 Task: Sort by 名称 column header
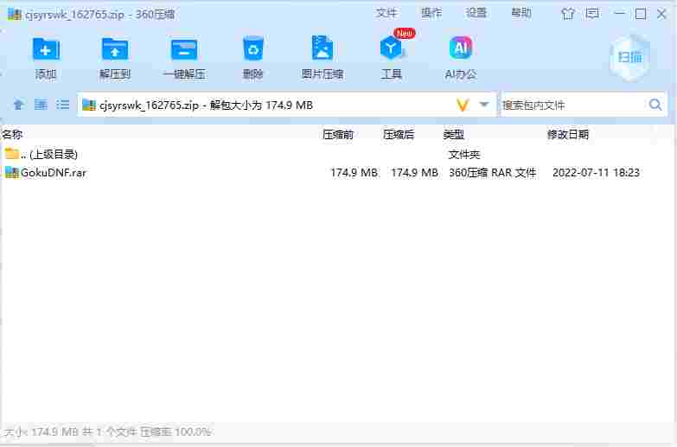tap(12, 134)
